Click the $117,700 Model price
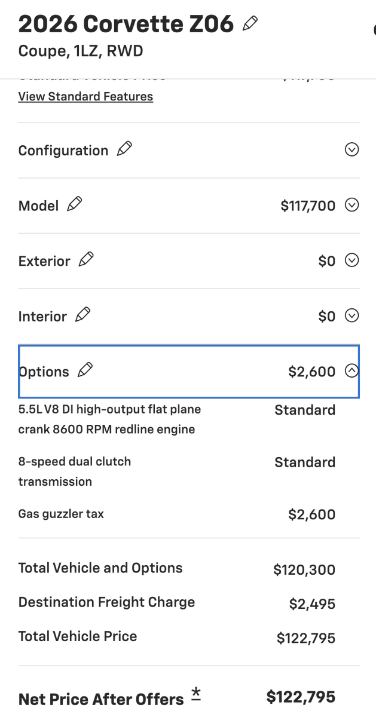Viewport: 376px width, 717px height. click(x=308, y=206)
